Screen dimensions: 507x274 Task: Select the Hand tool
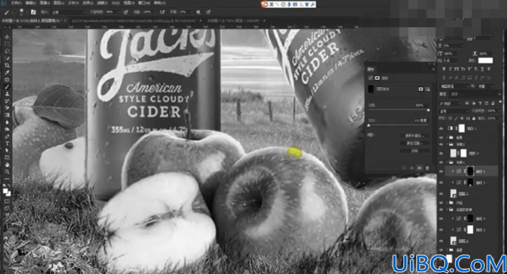tap(6, 165)
